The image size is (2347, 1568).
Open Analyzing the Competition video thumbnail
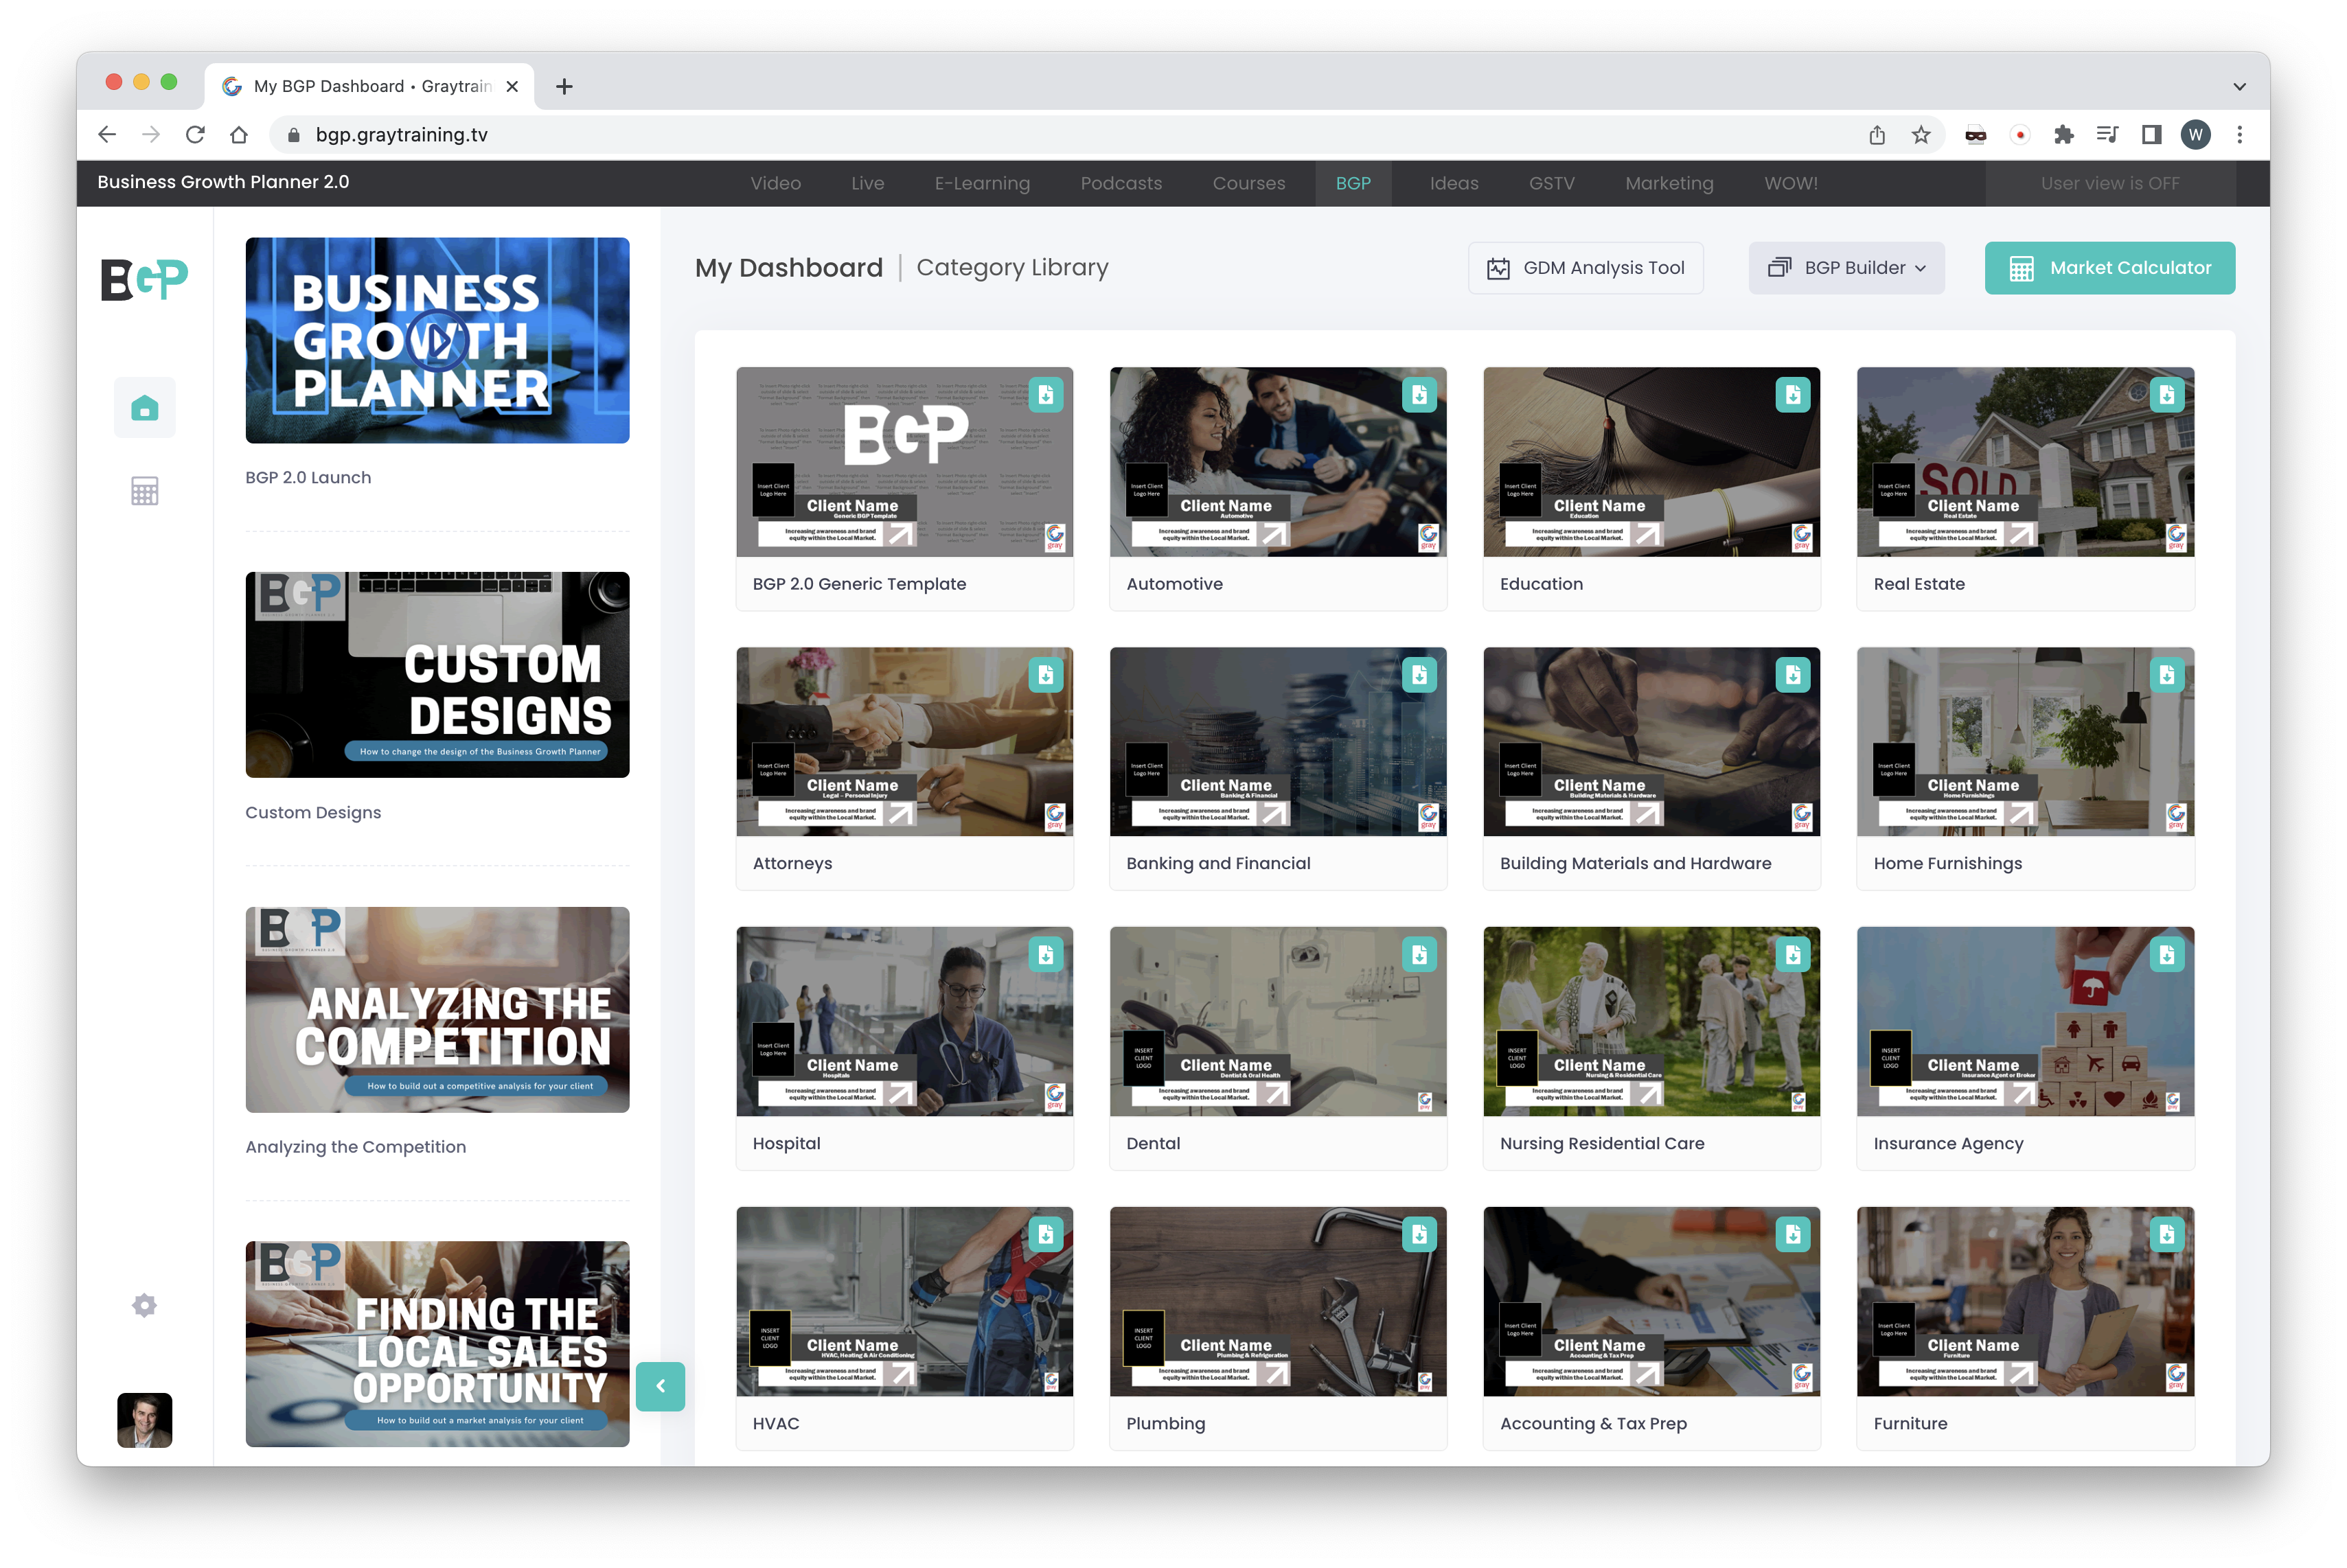pyautogui.click(x=437, y=1010)
